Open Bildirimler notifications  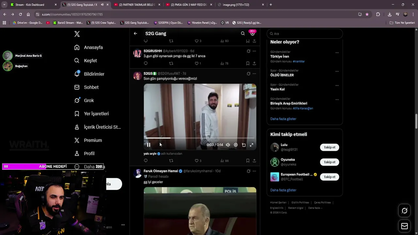pos(89,74)
